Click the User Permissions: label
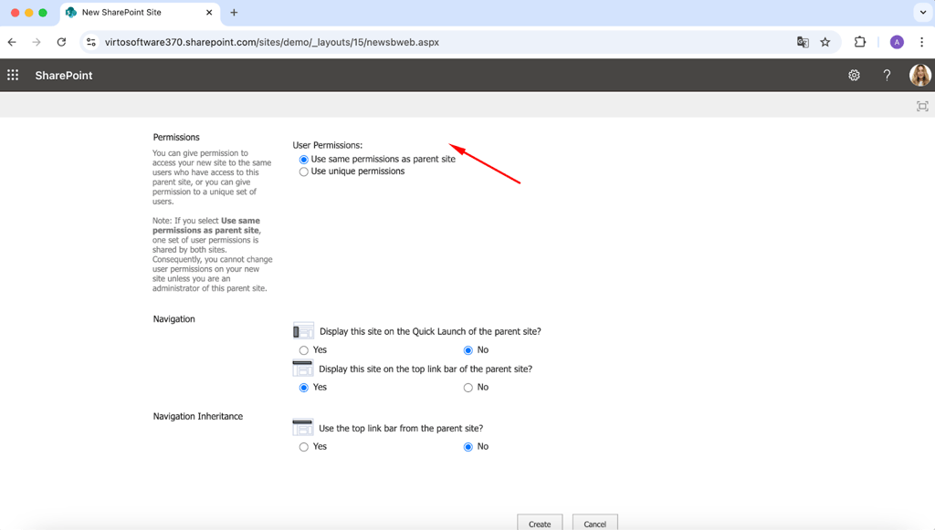935x530 pixels. (x=328, y=145)
